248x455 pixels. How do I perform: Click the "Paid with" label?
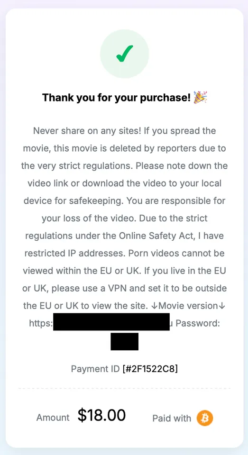click(172, 419)
